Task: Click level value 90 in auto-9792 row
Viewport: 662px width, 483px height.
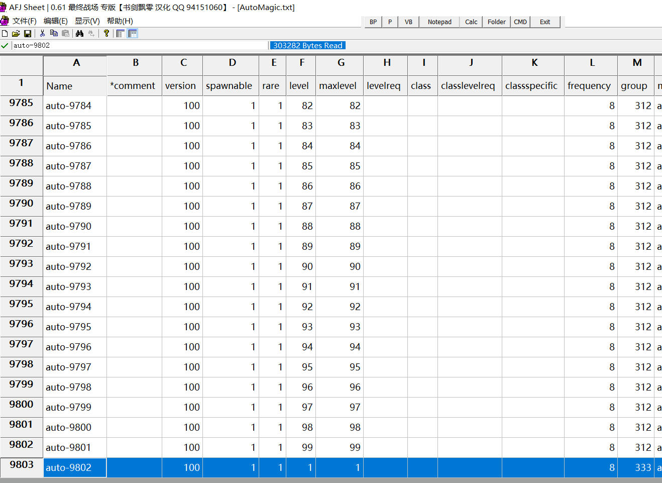Action: click(x=301, y=266)
